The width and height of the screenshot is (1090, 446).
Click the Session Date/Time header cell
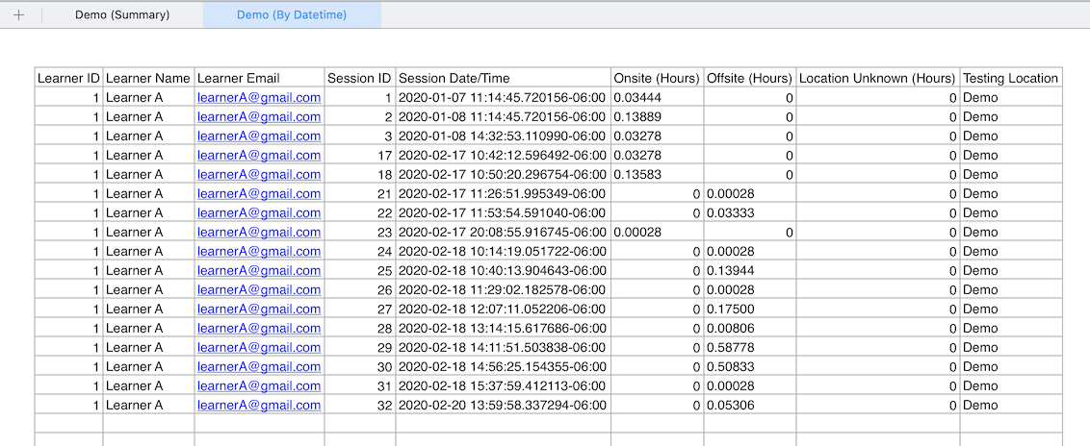coord(503,78)
